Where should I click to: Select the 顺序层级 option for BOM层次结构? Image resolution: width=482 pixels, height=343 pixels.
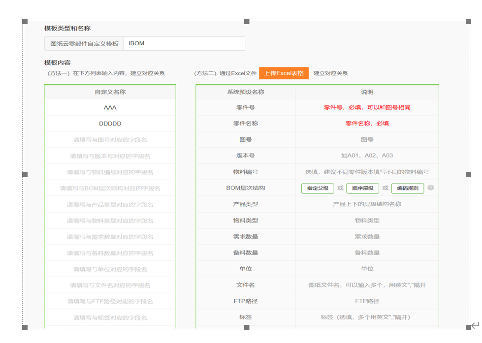[363, 188]
